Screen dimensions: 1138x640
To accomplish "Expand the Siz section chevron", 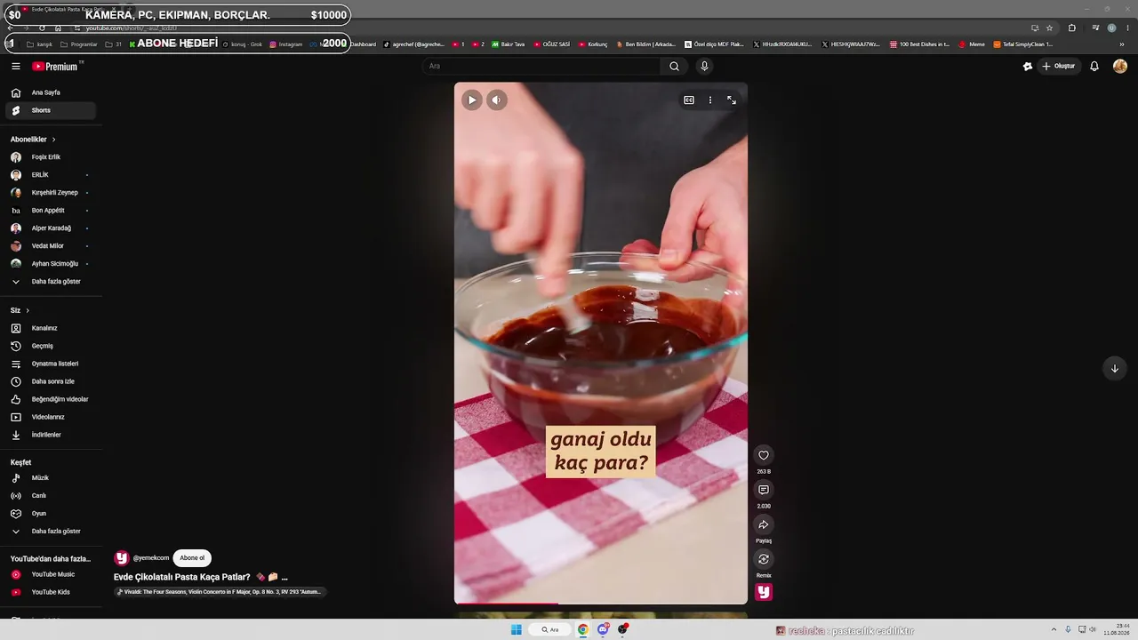I will coord(28,310).
